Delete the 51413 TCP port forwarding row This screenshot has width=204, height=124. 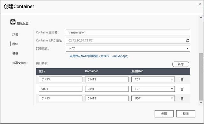tap(182, 79)
